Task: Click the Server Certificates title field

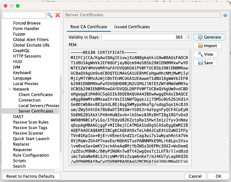Action: [143, 15]
